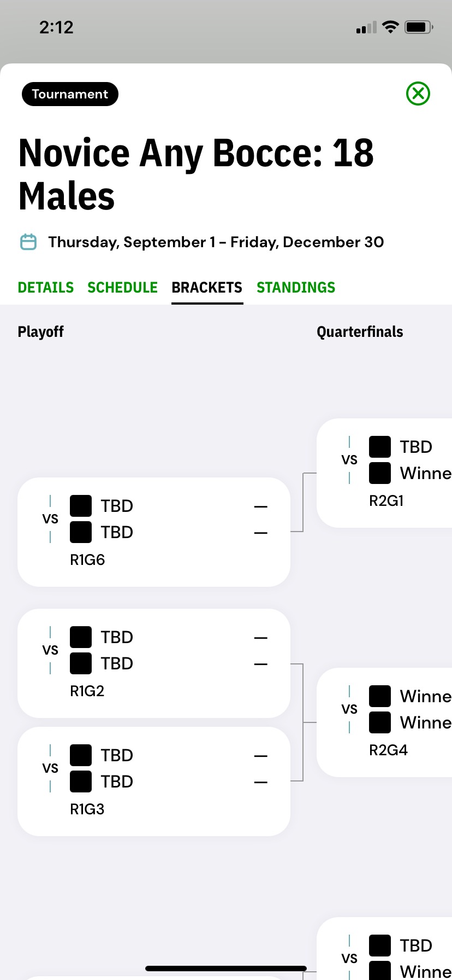Open the R1G3 playoff match card
This screenshot has height=980, width=452.
pyautogui.click(x=154, y=781)
